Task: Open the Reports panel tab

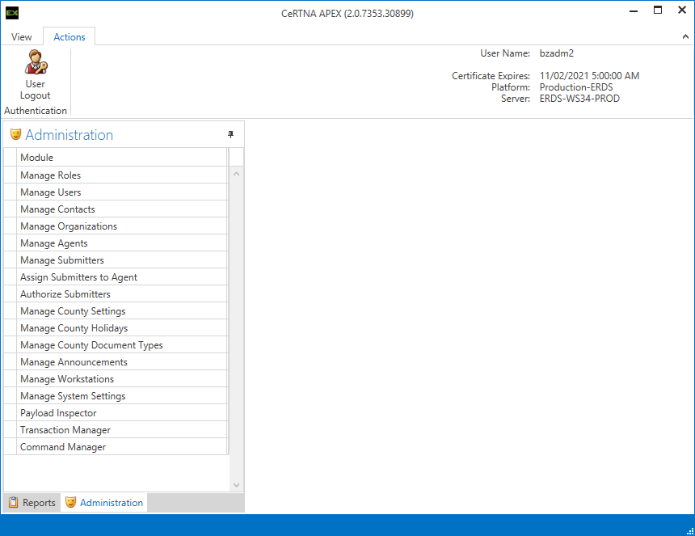Action: point(32,503)
